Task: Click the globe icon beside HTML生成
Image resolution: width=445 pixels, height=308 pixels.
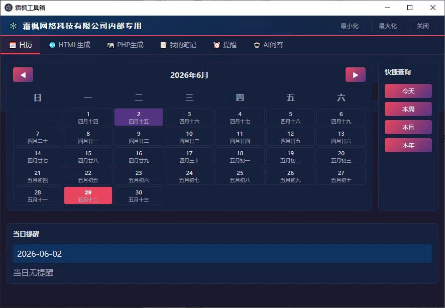Action: tap(52, 45)
